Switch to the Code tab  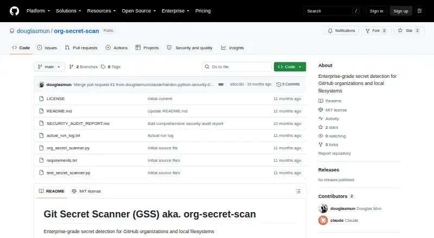(x=21, y=48)
